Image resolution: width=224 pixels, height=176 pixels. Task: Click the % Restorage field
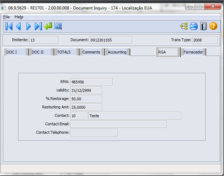86,99
